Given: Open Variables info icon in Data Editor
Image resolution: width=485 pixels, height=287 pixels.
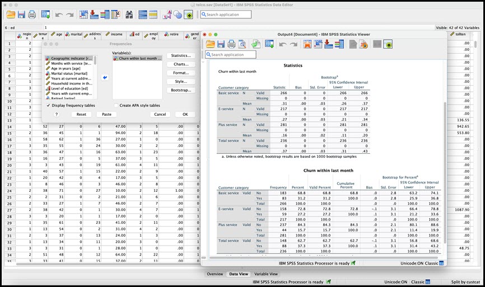Looking at the screenshot, I should pos(105,15).
